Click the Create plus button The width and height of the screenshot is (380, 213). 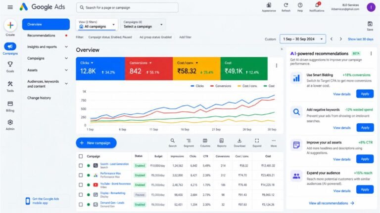pos(10,25)
